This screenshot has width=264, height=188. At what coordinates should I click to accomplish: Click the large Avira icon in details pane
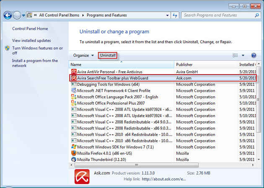pyautogui.click(x=82, y=176)
